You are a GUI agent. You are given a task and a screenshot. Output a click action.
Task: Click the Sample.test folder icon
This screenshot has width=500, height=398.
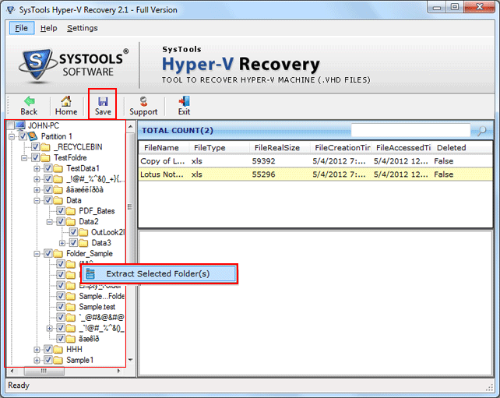(70, 307)
